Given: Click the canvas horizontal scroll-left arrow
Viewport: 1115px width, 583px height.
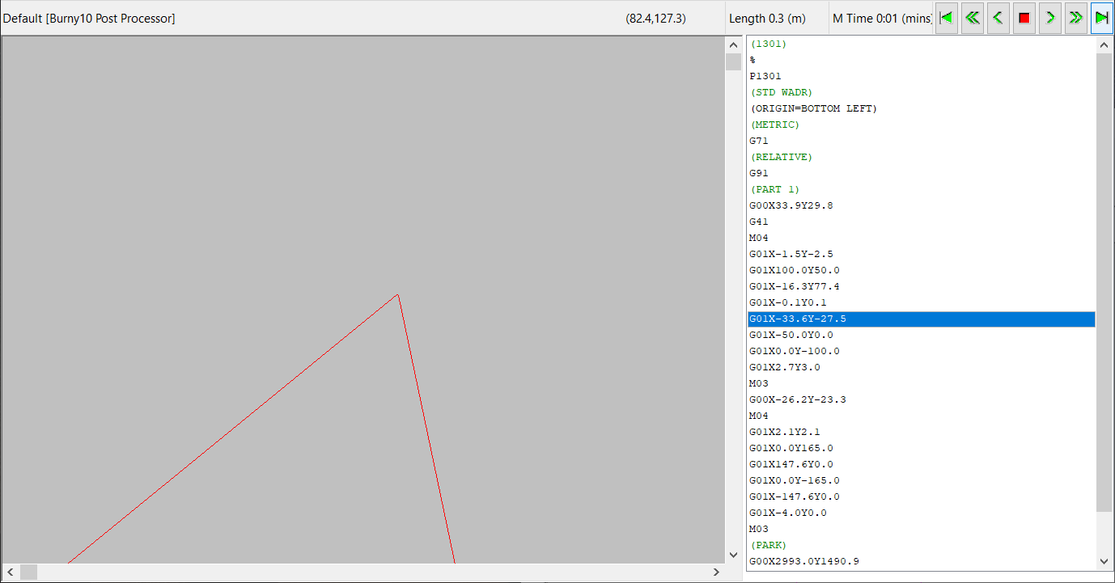Looking at the screenshot, I should [10, 572].
